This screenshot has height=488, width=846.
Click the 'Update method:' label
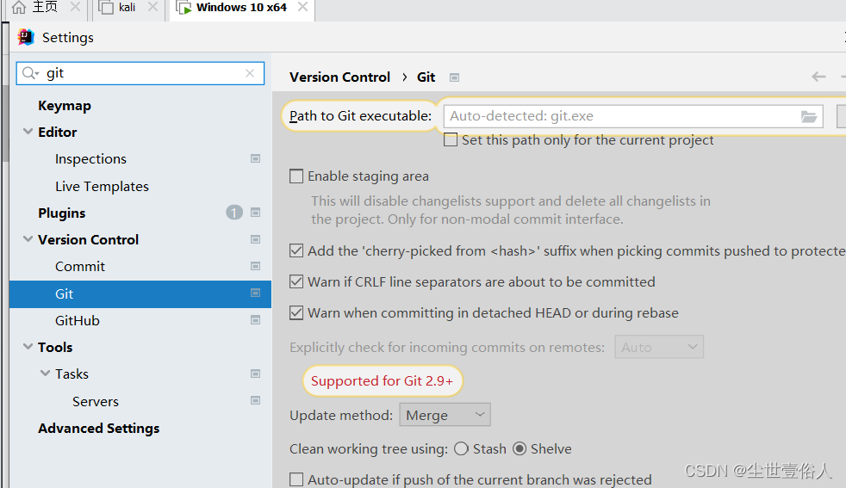click(341, 415)
